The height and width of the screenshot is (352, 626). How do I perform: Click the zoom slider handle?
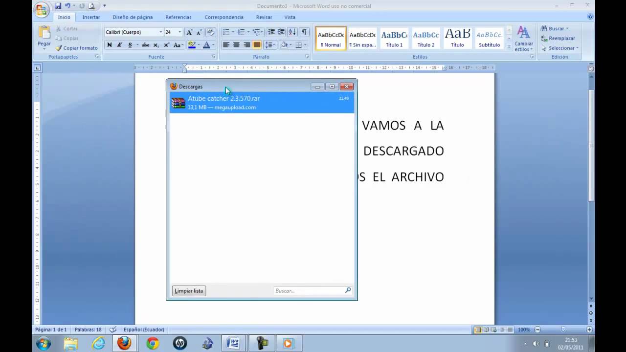coord(563,330)
